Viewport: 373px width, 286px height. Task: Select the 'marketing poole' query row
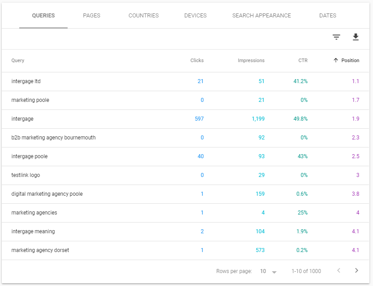pyautogui.click(x=185, y=100)
